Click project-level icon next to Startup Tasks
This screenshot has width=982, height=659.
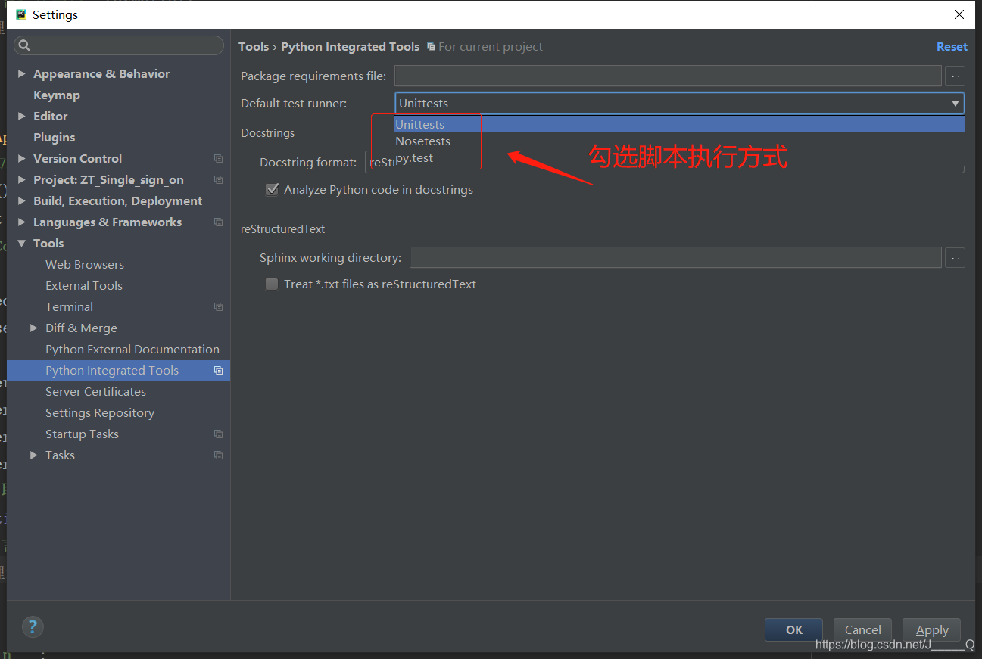tap(218, 434)
